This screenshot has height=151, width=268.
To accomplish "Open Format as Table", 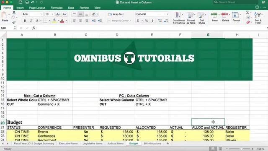I will (x=191, y=18).
